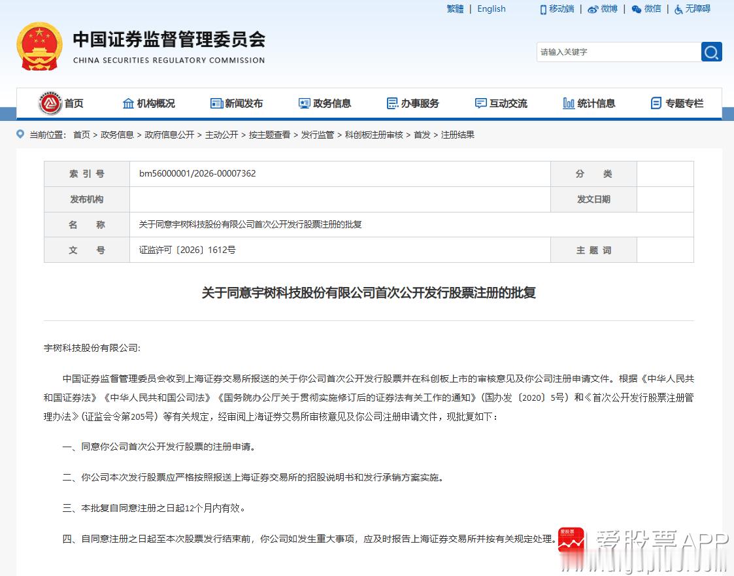Click the red round home icon beside 首页
The image size is (734, 576).
(x=50, y=103)
